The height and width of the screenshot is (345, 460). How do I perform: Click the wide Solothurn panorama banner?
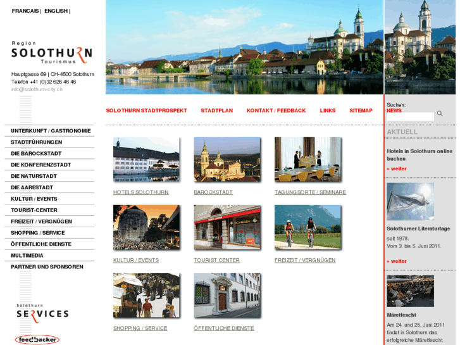pyautogui.click(x=244, y=47)
